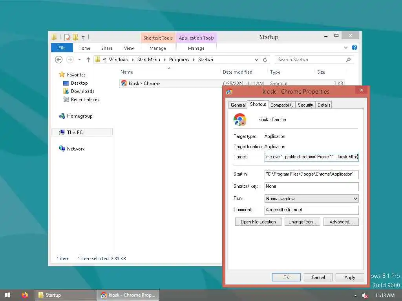Viewport: 402px width, 301px height.
Task: Open the Windows Start button
Action: [8, 295]
